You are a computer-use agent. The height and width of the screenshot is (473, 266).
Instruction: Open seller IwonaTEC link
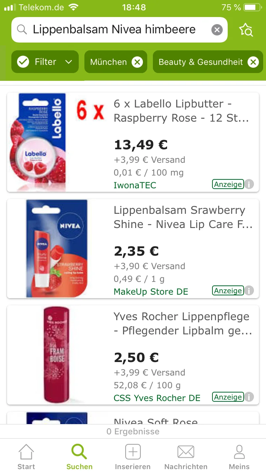[135, 185]
